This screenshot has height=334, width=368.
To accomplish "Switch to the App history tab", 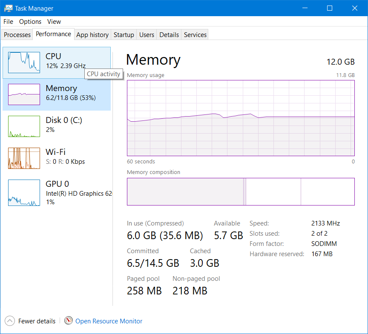I will tap(92, 35).
